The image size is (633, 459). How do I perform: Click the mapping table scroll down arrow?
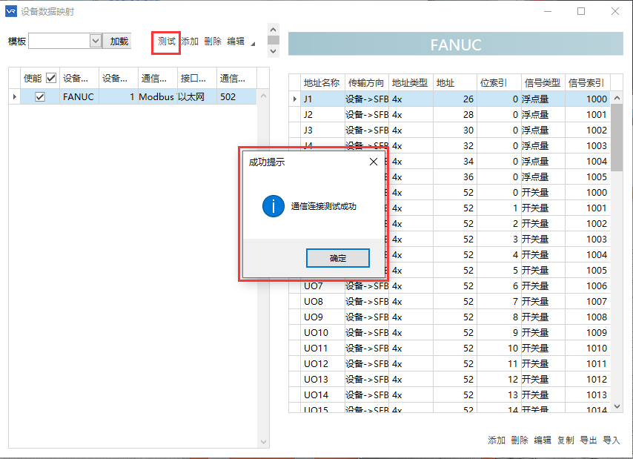[x=617, y=406]
